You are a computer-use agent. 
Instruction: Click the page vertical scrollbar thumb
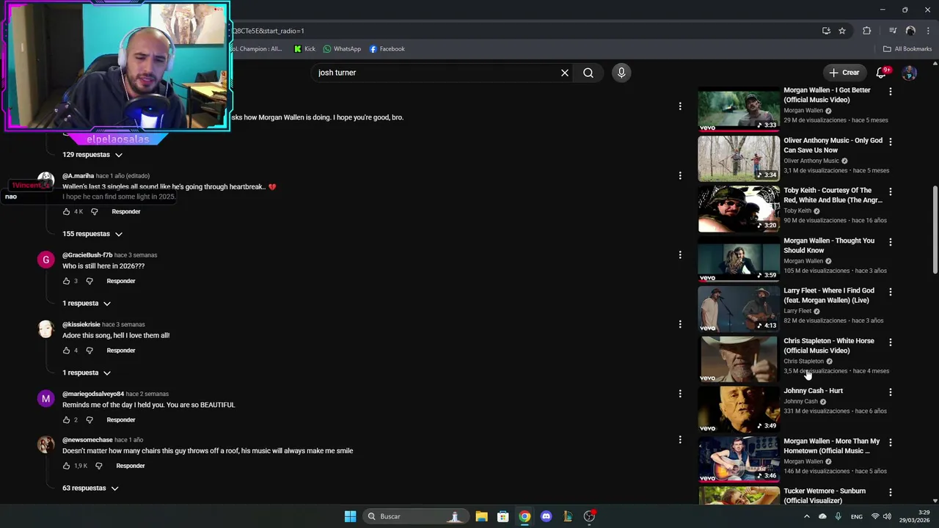(x=935, y=230)
